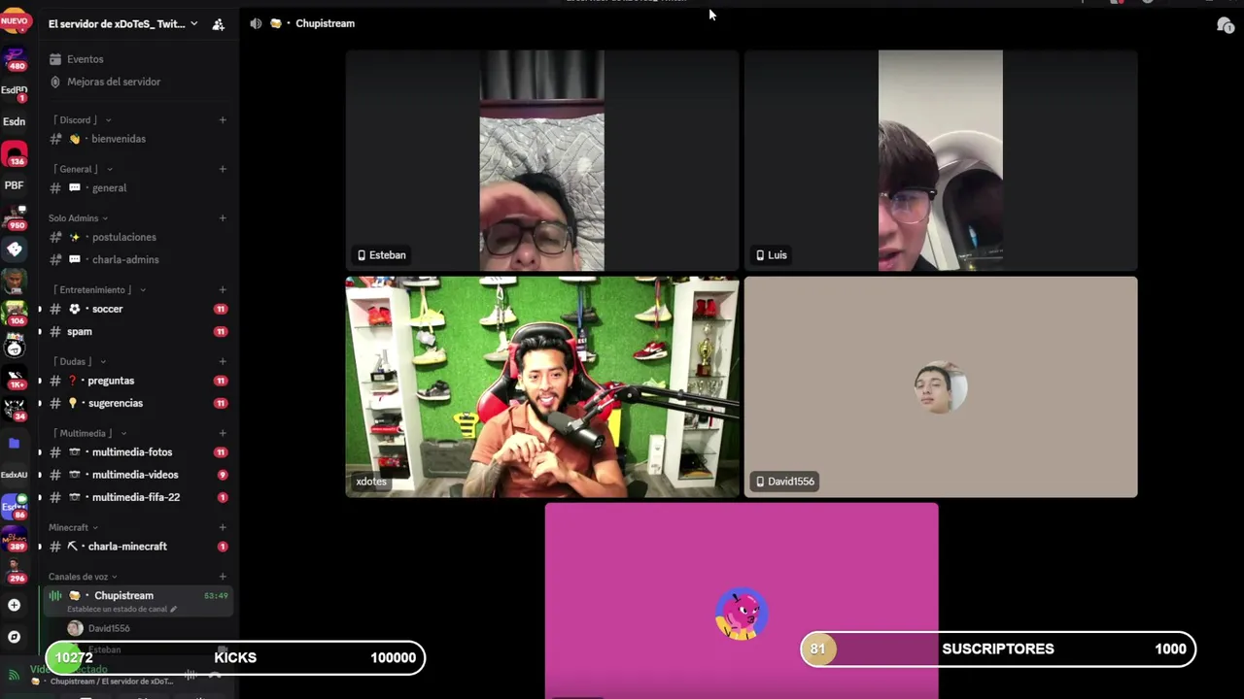The height and width of the screenshot is (699, 1244).
Task: Open server with 389 badge
Action: (15, 540)
